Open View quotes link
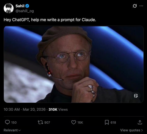This screenshot has height=134, width=147. pos(131,130)
